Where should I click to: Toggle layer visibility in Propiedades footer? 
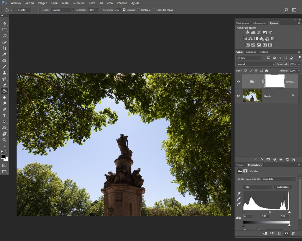286,233
